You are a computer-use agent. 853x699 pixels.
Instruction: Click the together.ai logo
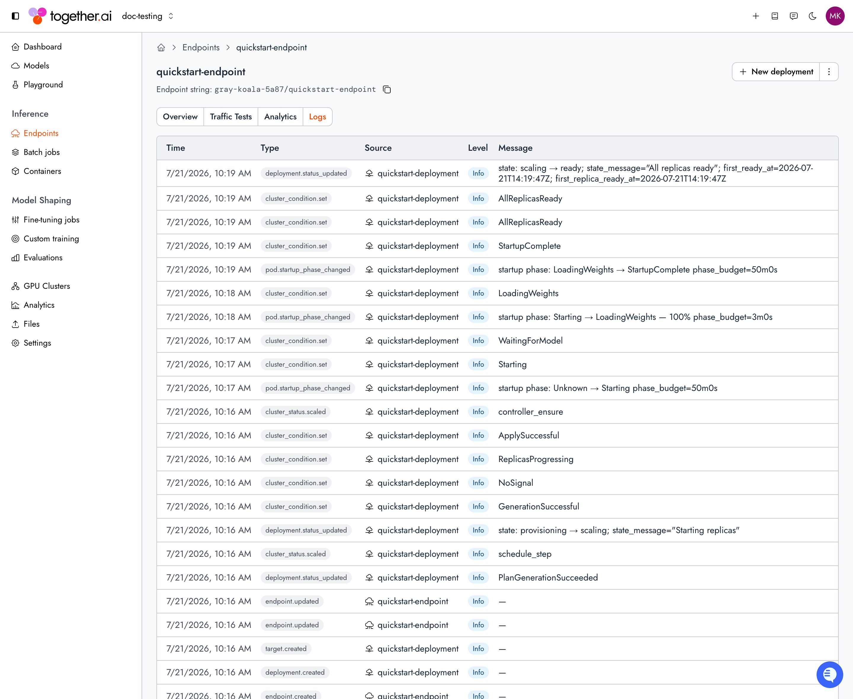coord(70,16)
